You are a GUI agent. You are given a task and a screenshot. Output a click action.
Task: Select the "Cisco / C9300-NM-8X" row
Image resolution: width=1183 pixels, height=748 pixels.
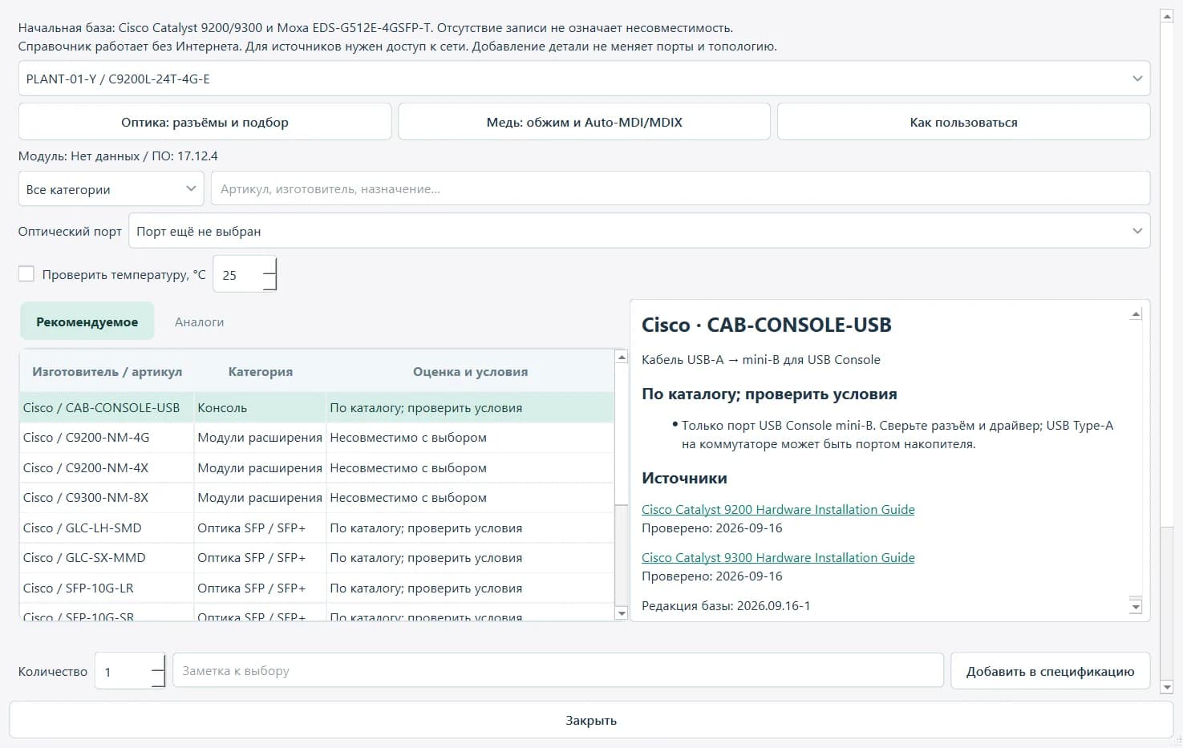tap(317, 497)
